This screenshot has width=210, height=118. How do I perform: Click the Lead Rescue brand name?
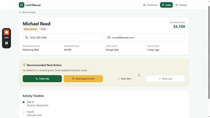(x=33, y=5)
